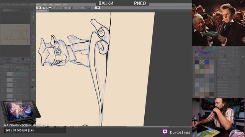Create a new canvas from toolbar
245x137 pixels.
coord(44,8)
